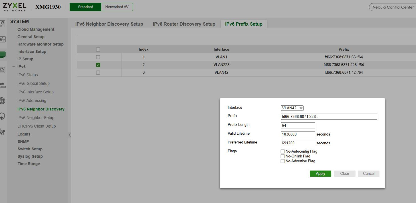This screenshot has width=416, height=203.
Task: Click prefix fd66:7368:6871:228::/64 cell
Action: pos(344,65)
